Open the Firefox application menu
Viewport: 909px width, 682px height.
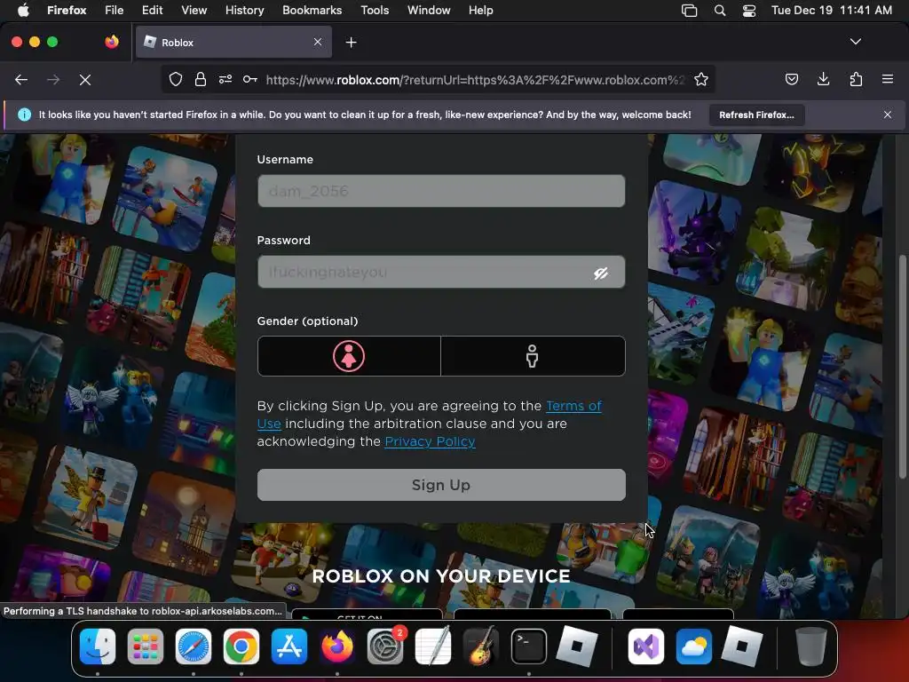point(67,11)
